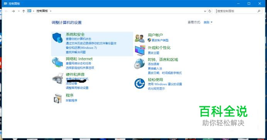Open 更改日期、时间或数字格式 link
This screenshot has height=140, width=267.
(165, 73)
